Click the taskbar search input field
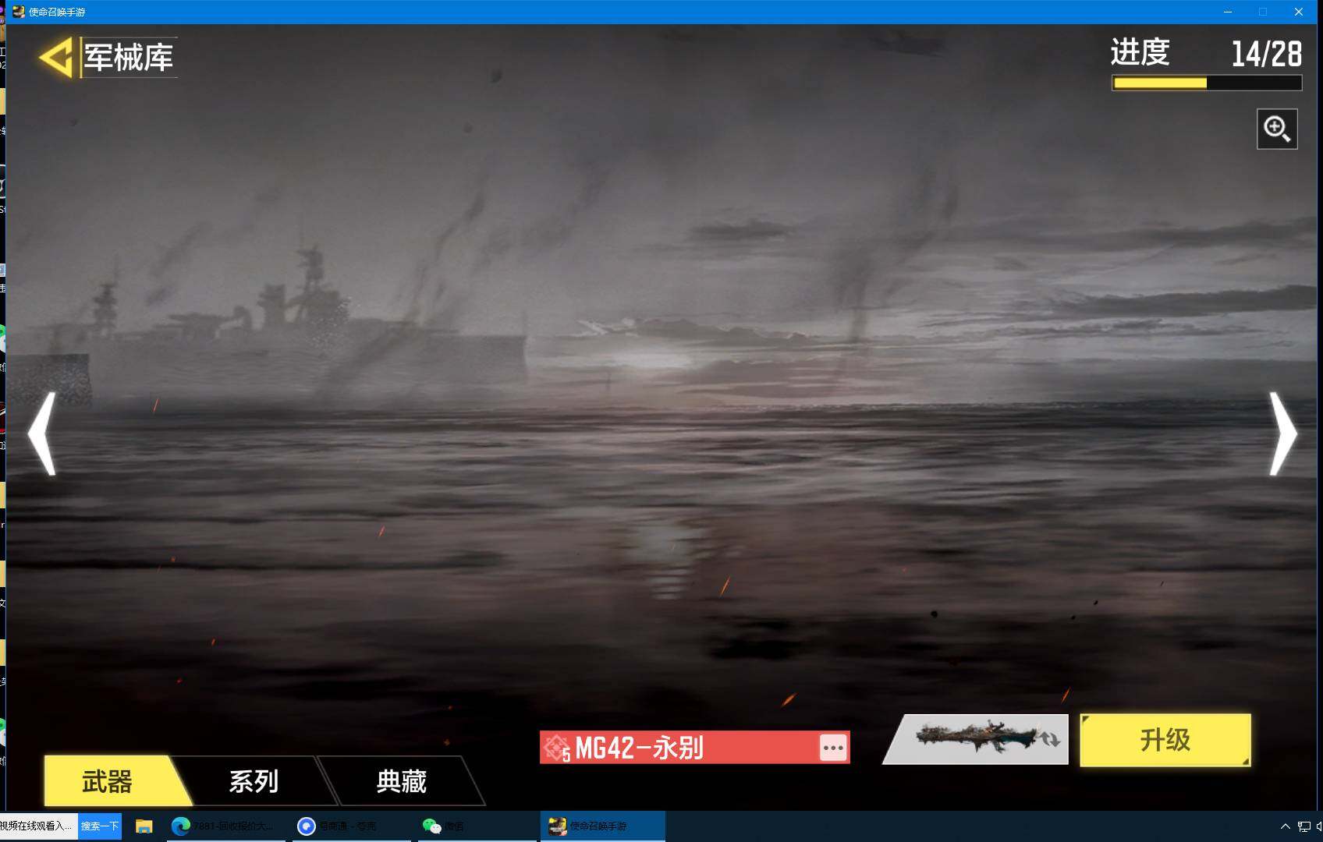This screenshot has width=1323, height=842. tap(39, 826)
